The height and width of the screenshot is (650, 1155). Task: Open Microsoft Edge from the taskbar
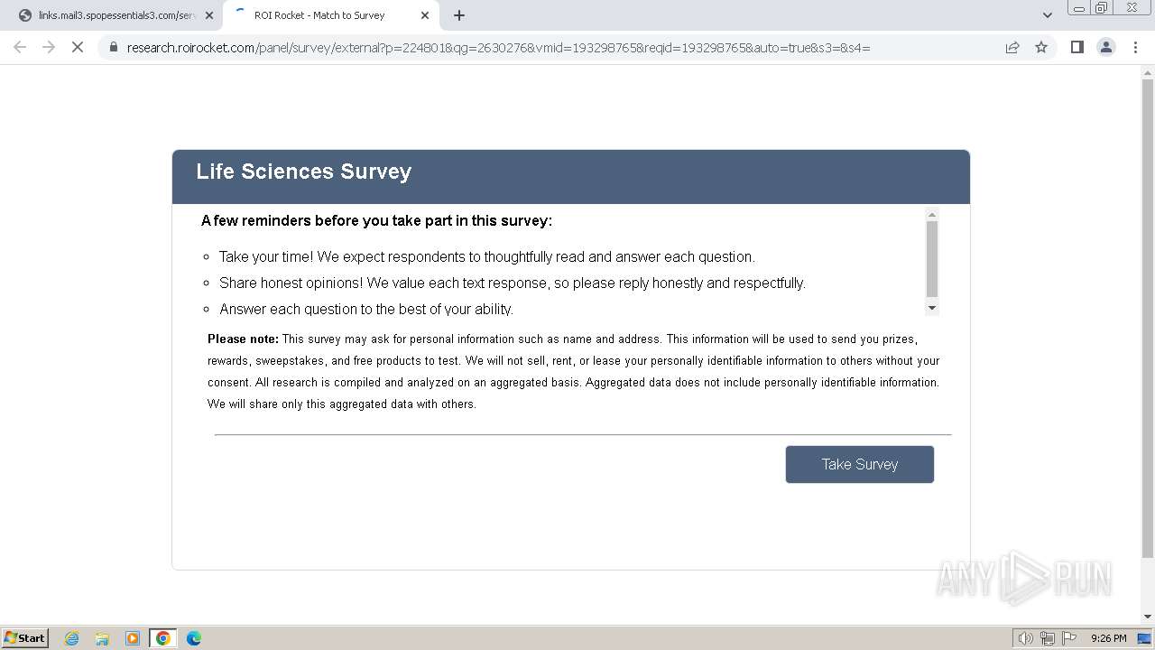(193, 638)
